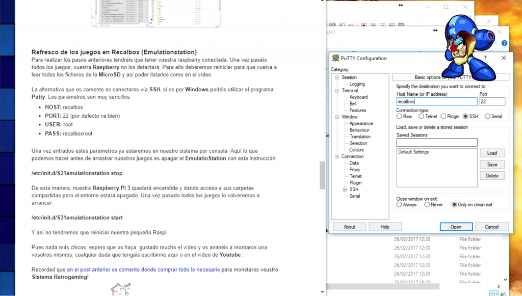
Task: Collapse the Terminal category node
Action: click(337, 91)
